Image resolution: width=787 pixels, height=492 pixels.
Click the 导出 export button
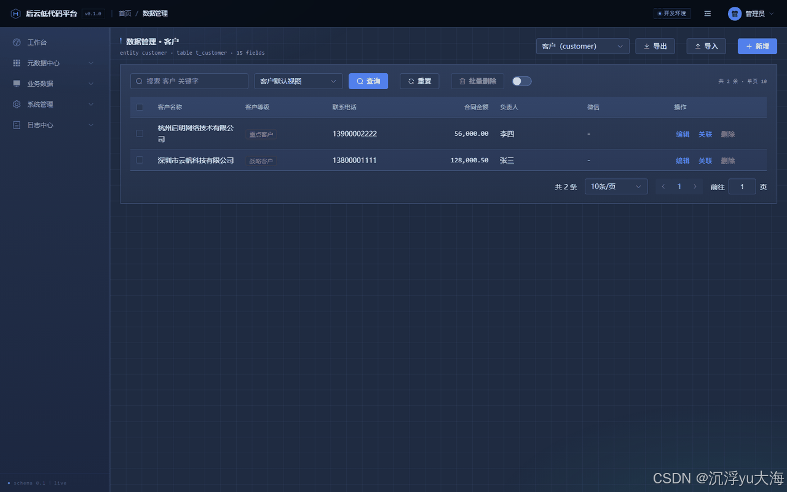pyautogui.click(x=655, y=46)
